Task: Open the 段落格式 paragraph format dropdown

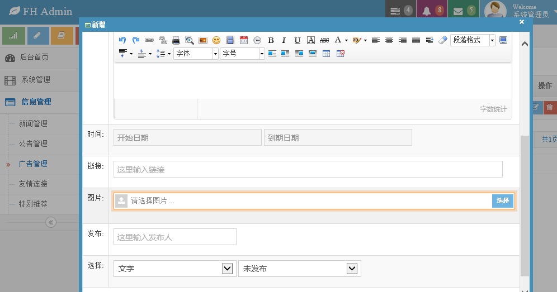Action: [x=473, y=40]
